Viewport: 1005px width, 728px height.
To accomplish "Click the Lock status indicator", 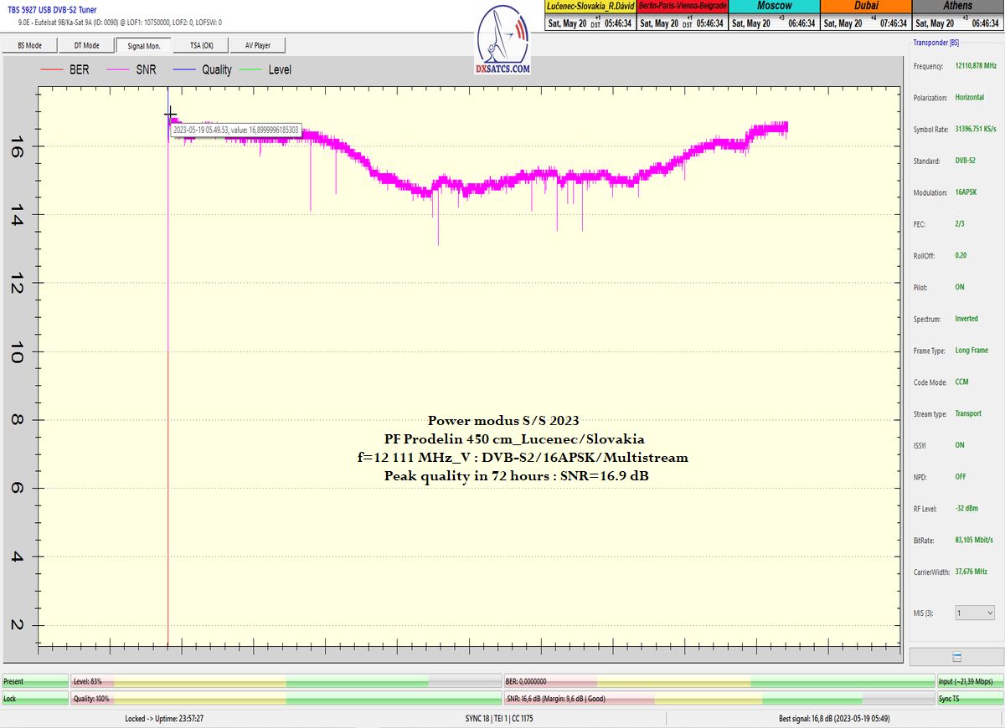I will click(34, 698).
